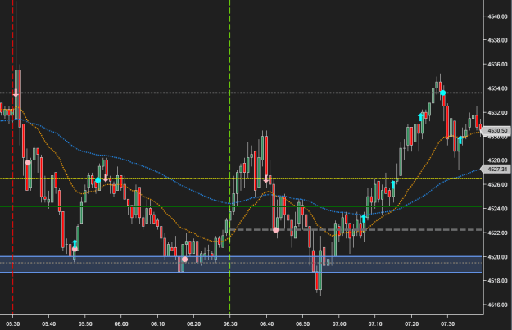This screenshot has height=330, width=512.
Task: Click the 07:00 time axis label
Action: tap(339, 324)
